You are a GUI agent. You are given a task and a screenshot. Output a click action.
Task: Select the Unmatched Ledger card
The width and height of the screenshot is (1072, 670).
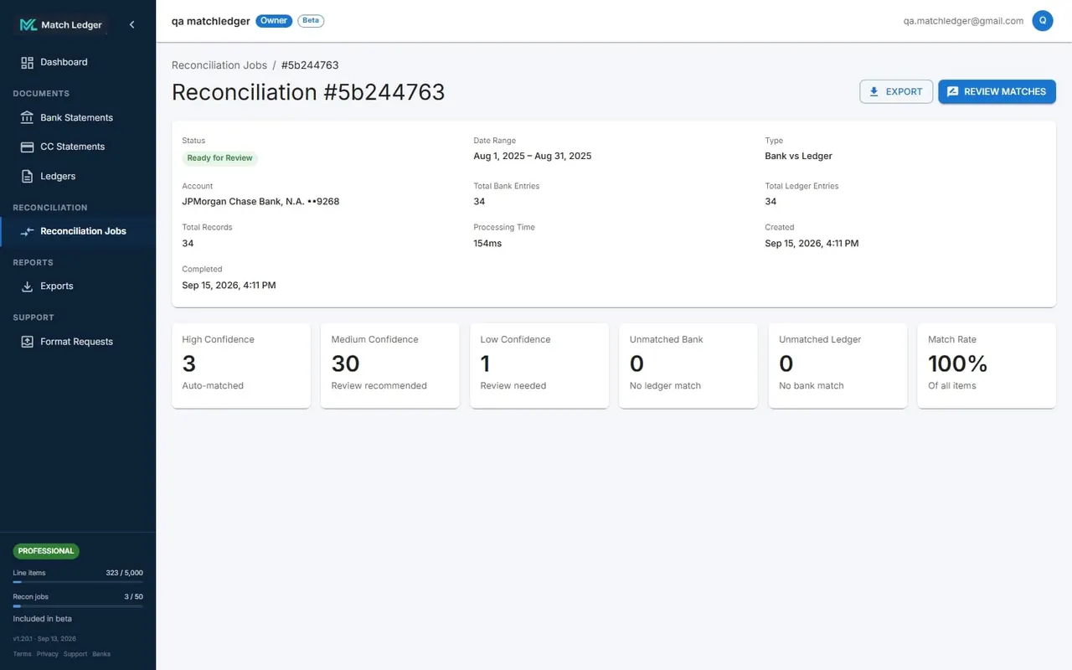pos(837,366)
